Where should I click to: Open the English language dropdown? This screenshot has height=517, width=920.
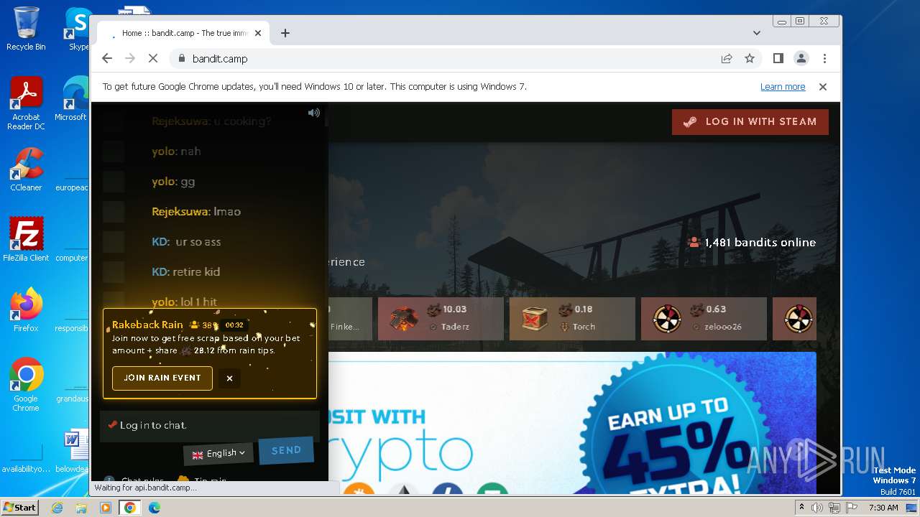click(218, 453)
